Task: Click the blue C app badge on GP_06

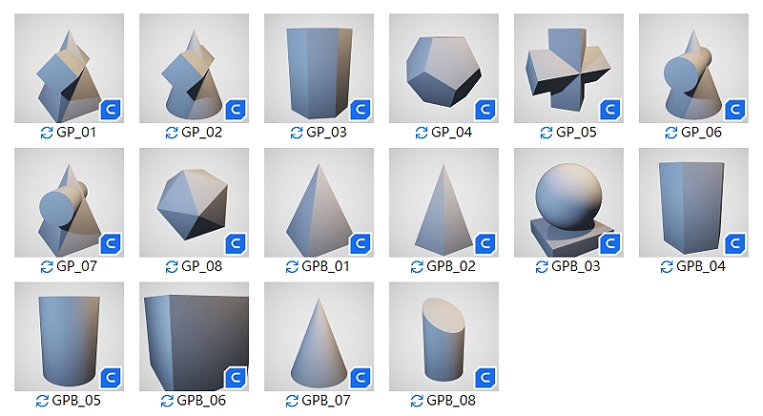Action: coord(735,110)
